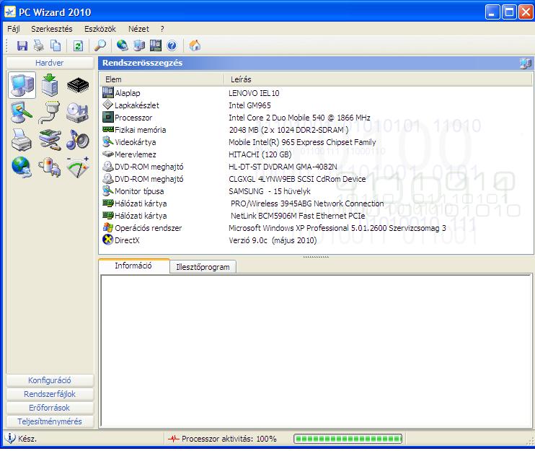Select the Network globe icon in Hardver
This screenshot has width=535, height=451.
22,167
